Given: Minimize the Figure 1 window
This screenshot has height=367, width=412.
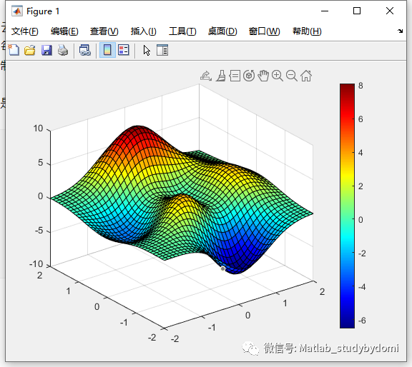Looking at the screenshot, I should (x=325, y=11).
